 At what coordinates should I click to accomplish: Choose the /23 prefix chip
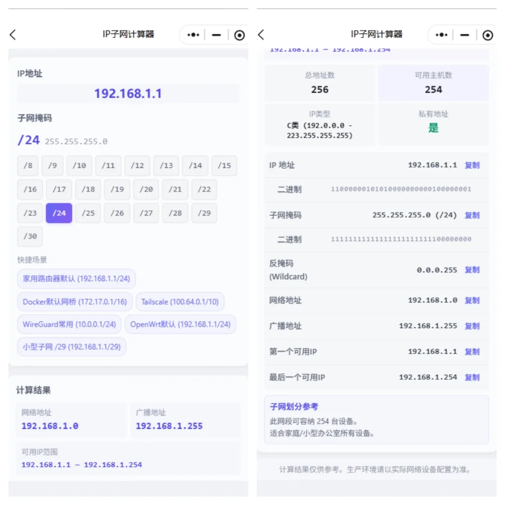30,213
